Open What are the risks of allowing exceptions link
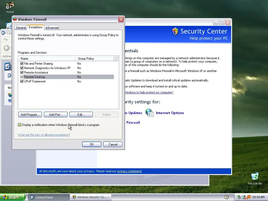268x201 pixels. (x=44, y=135)
